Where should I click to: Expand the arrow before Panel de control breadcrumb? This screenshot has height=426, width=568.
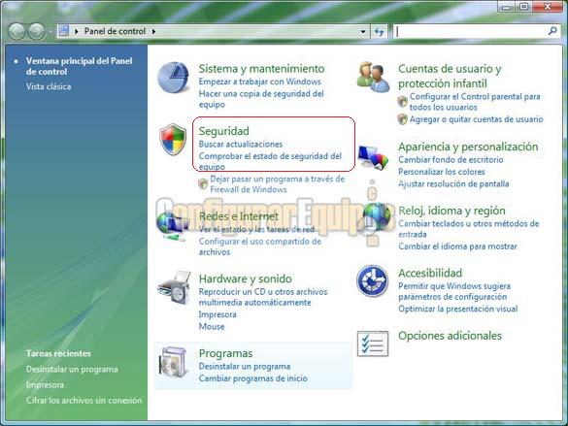coord(76,31)
